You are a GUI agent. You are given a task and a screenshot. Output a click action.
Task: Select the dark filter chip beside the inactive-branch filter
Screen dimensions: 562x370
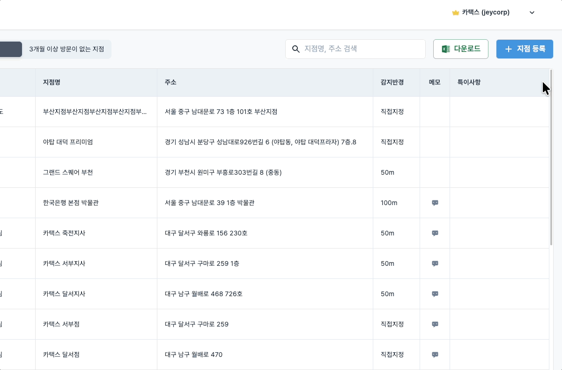[x=9, y=49]
